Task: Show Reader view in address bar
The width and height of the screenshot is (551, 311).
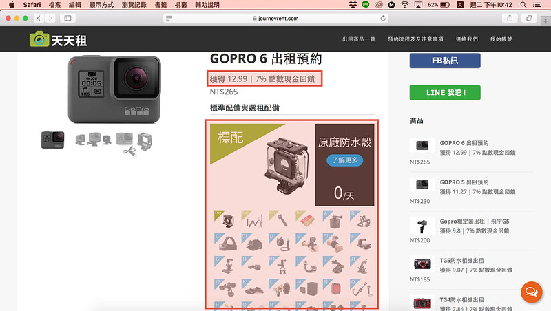Action: (x=169, y=18)
